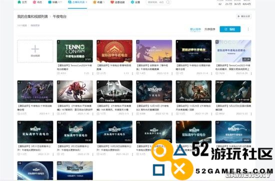Open video 5 light blue 前瞻会 thumbnail

[x=233, y=51]
